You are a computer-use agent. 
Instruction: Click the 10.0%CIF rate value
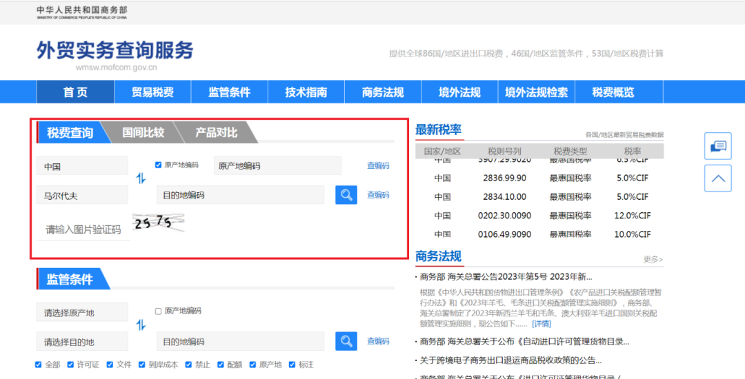coord(633,234)
